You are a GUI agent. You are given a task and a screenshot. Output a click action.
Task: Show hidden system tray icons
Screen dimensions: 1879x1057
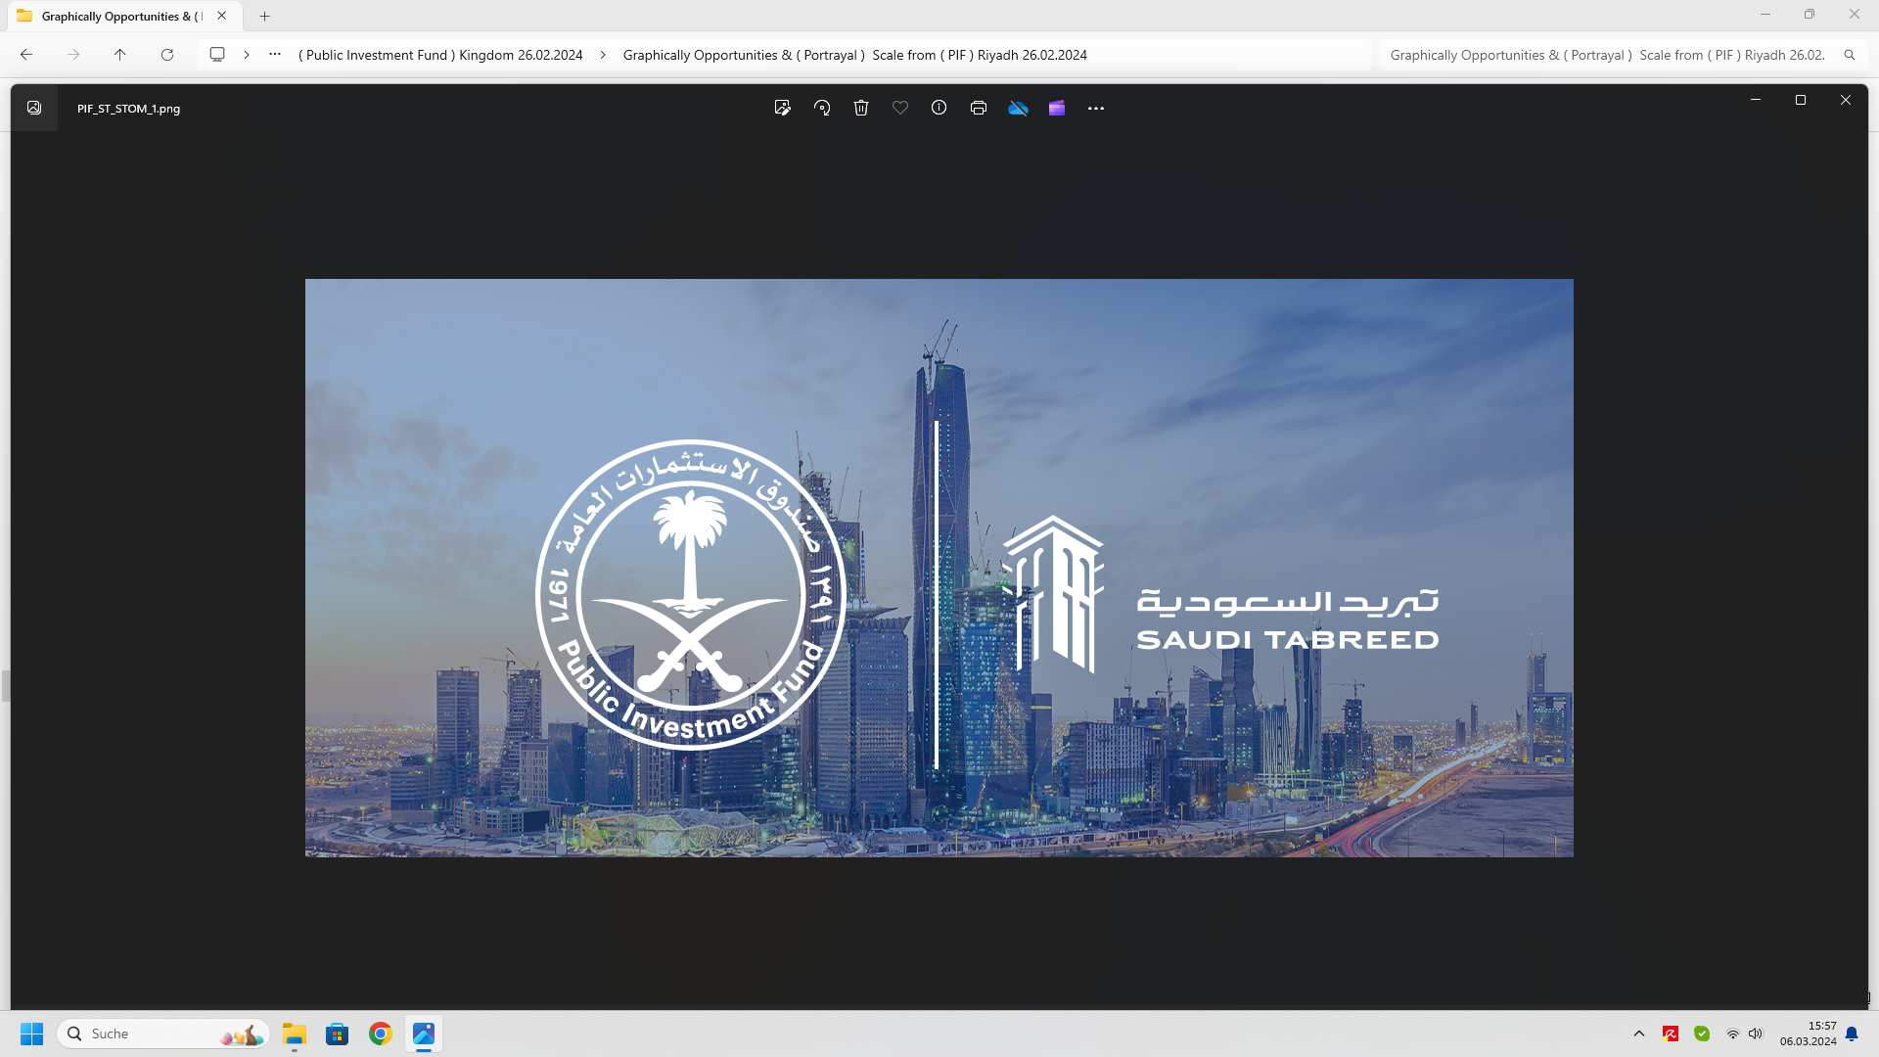click(1639, 1034)
